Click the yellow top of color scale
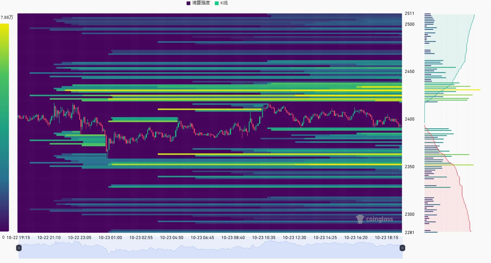The width and height of the screenshot is (491, 263). click(5, 26)
